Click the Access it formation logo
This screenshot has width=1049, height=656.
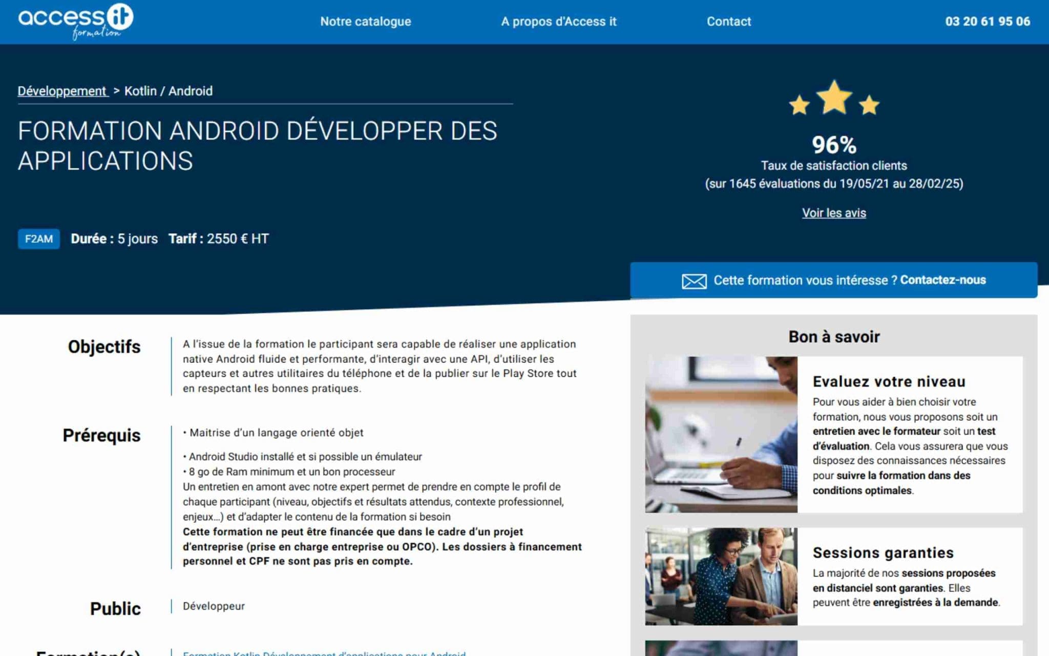point(76,22)
